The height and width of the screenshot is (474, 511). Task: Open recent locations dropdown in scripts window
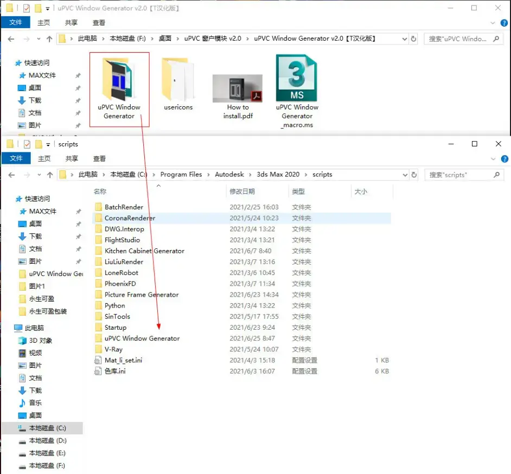click(x=39, y=175)
